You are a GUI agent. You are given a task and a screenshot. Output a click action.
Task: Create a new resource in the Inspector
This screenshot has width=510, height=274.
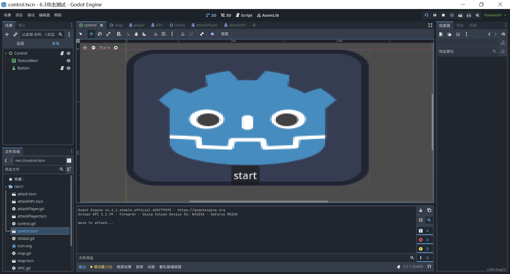tap(441, 34)
